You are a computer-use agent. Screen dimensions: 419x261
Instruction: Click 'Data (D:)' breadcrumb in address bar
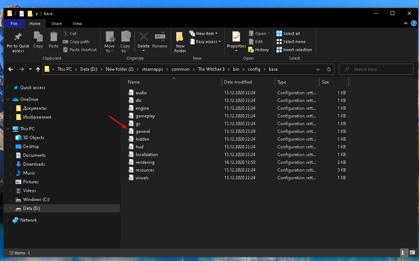pos(89,69)
